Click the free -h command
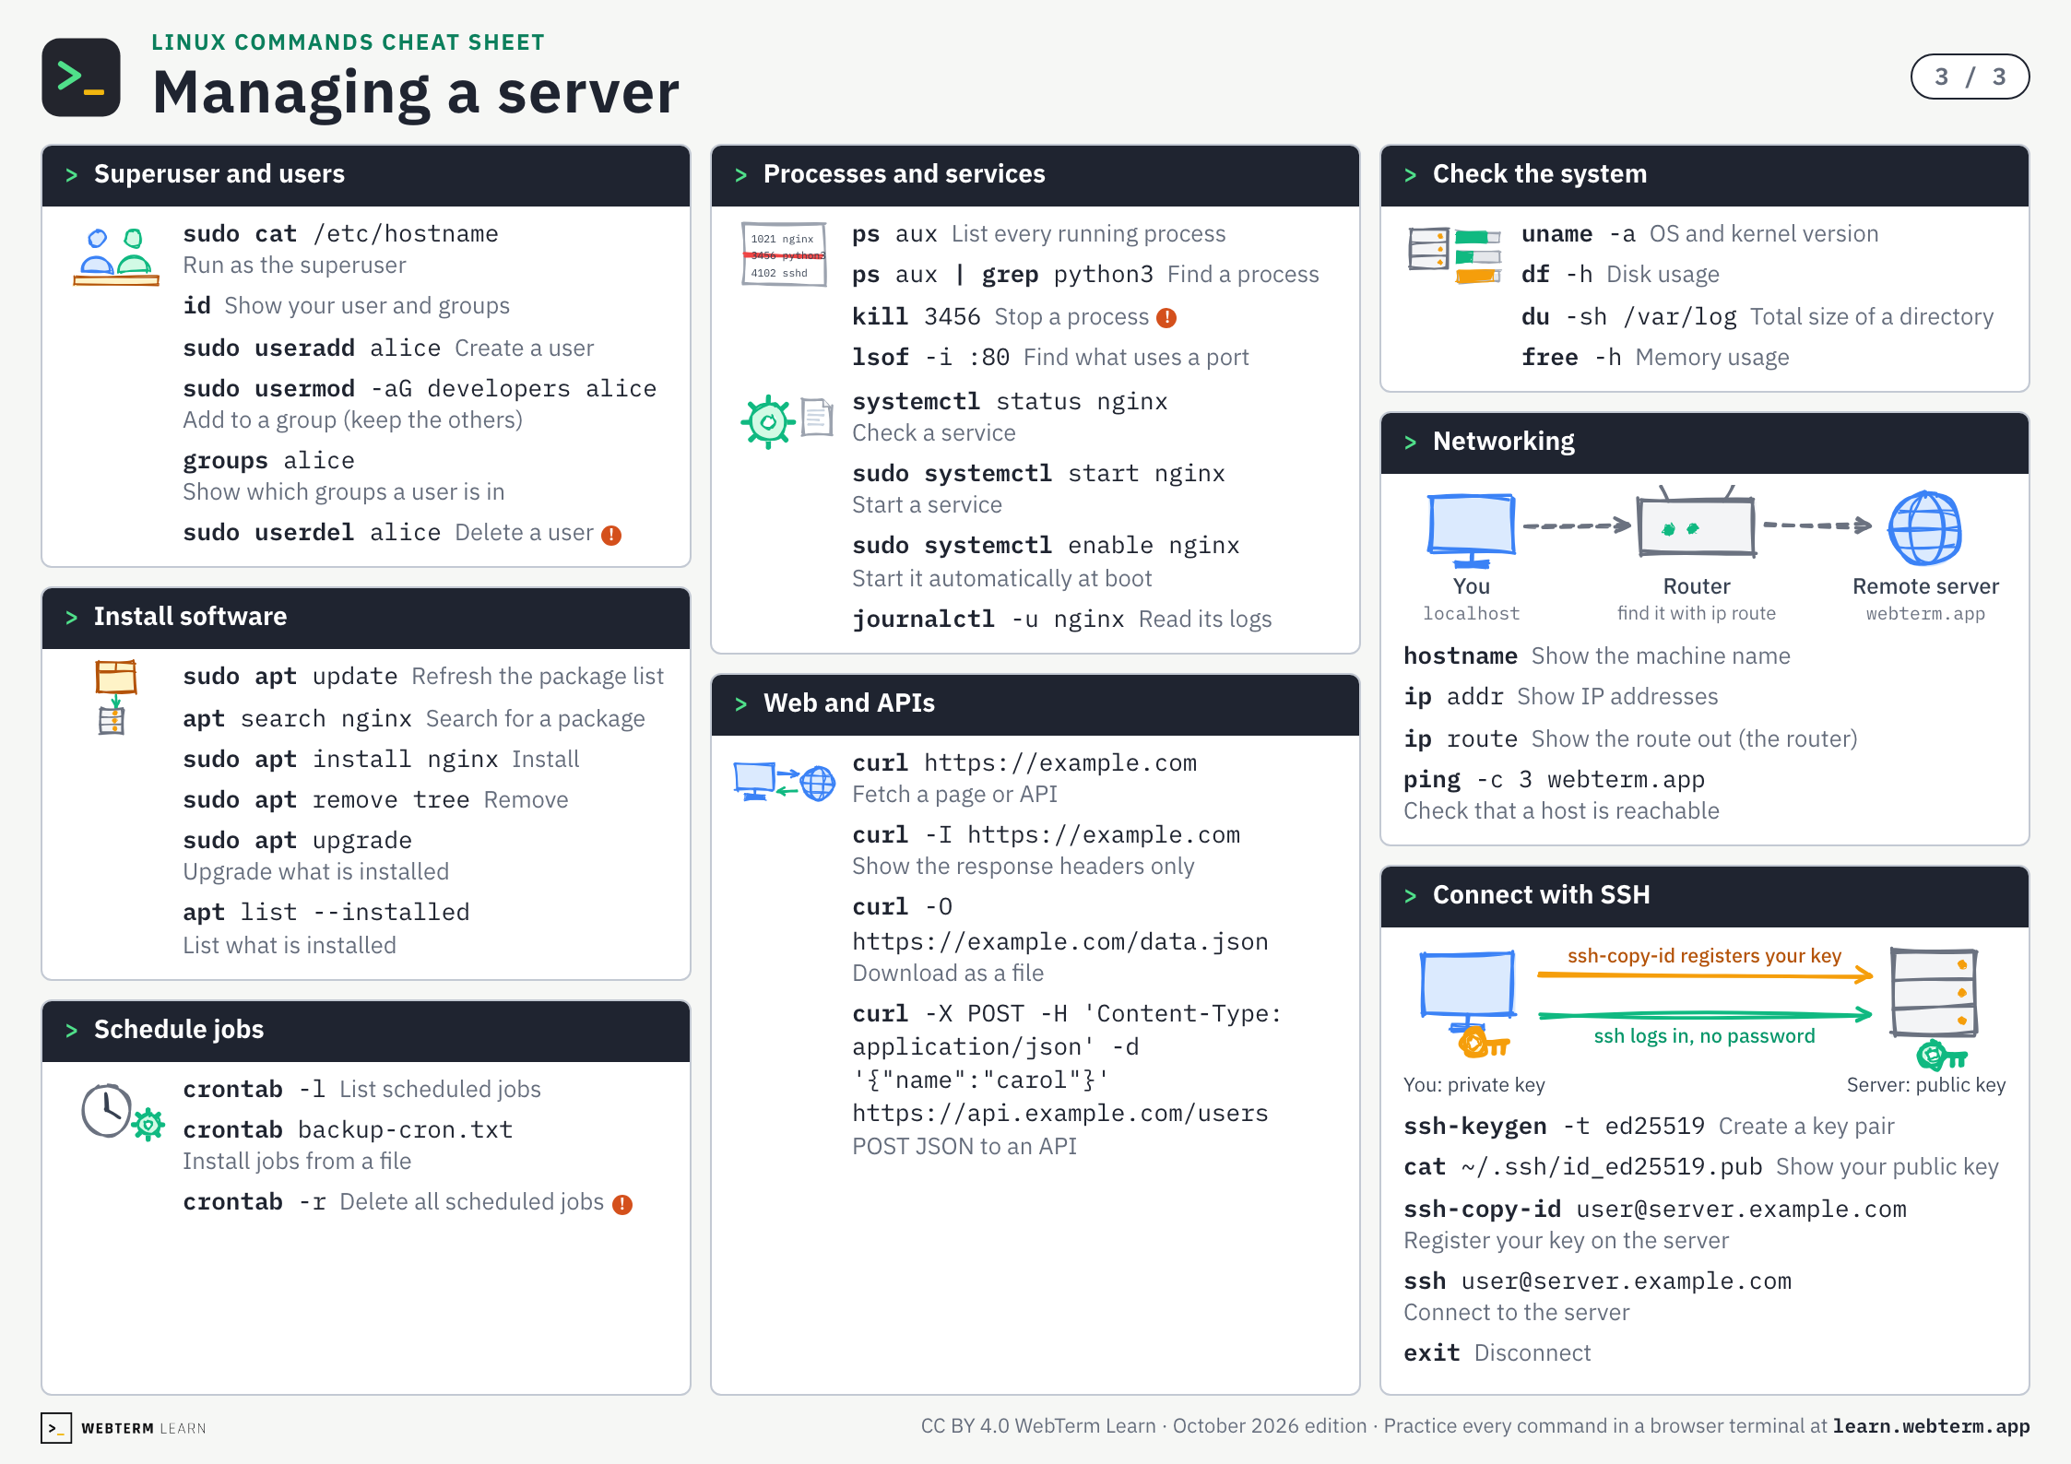Viewport: 2071px width, 1464px height. (1571, 358)
